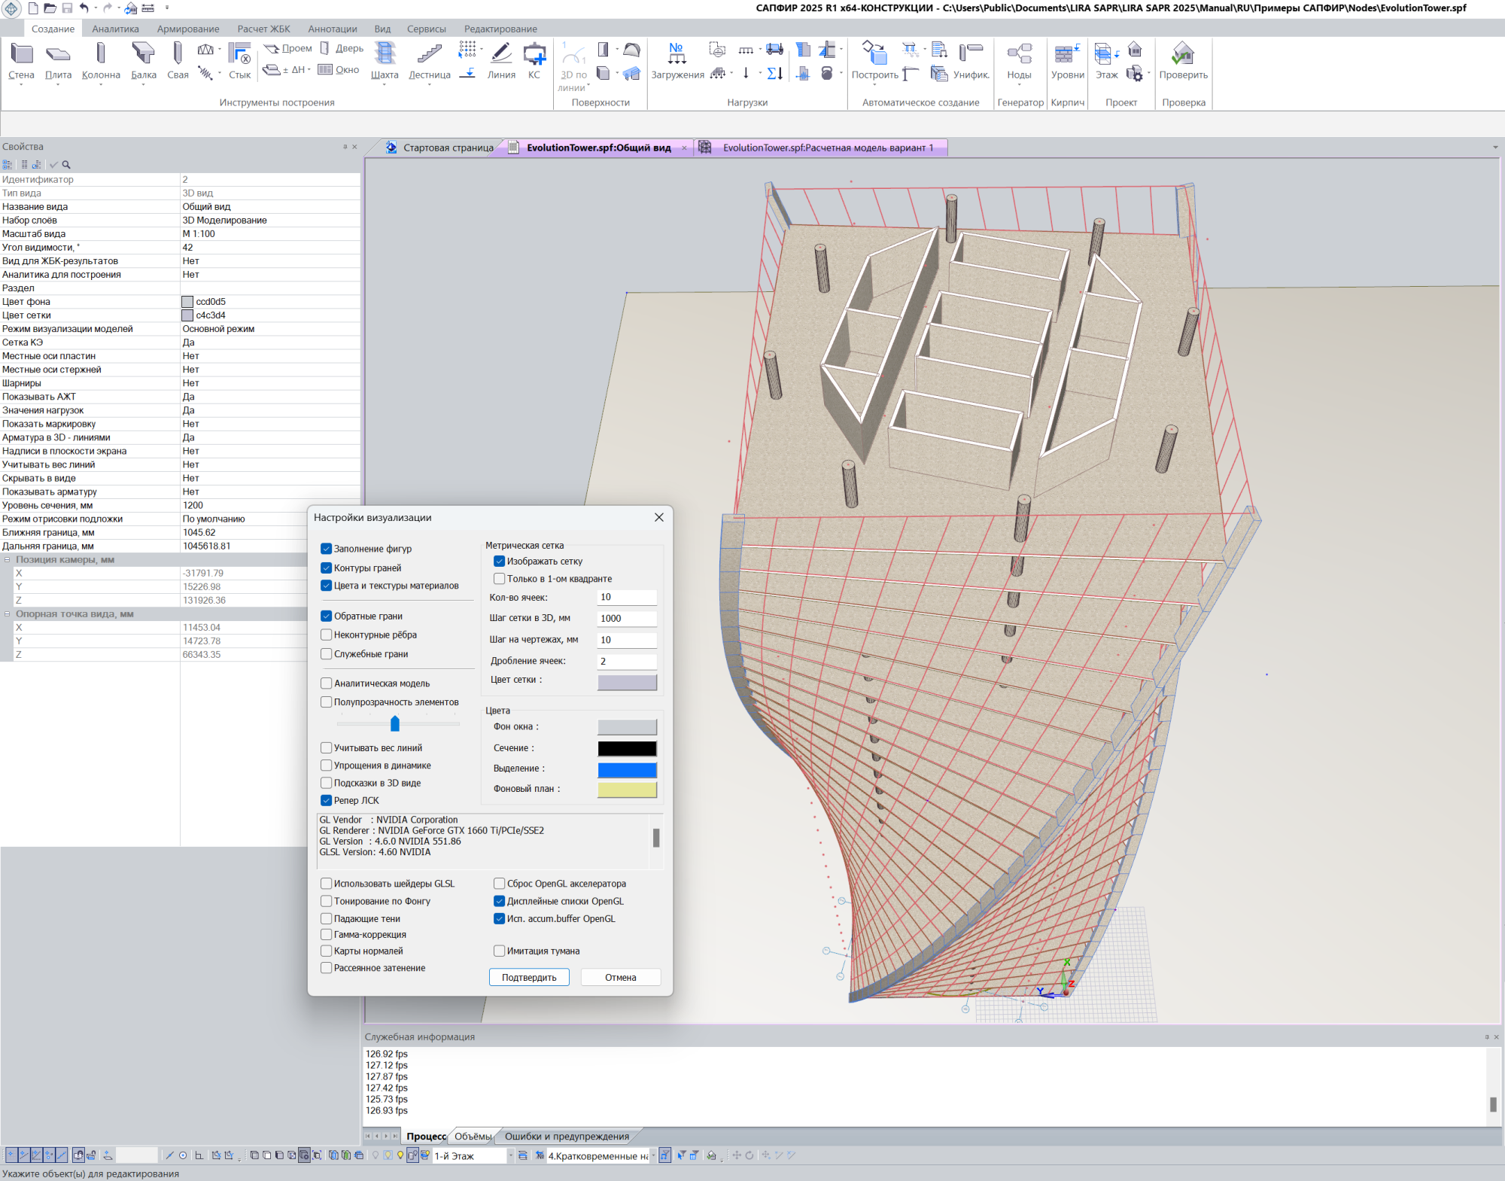
Task: Open the 1-й Этаж floor dropdown
Action: tap(510, 1155)
